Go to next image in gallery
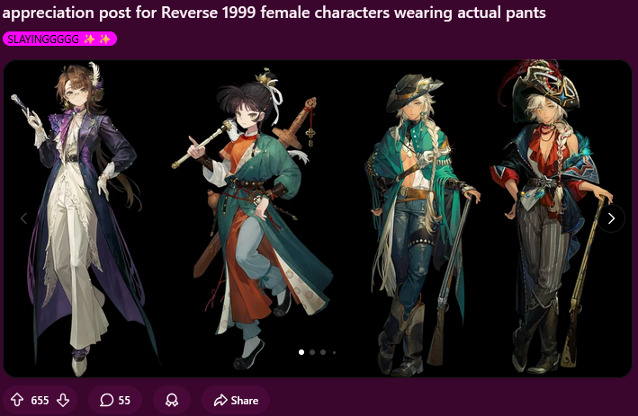Viewport: 638px width, 416px height. [611, 218]
